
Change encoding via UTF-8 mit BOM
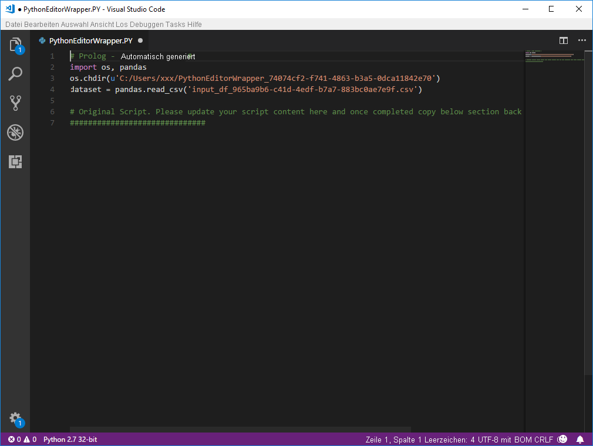pos(505,439)
